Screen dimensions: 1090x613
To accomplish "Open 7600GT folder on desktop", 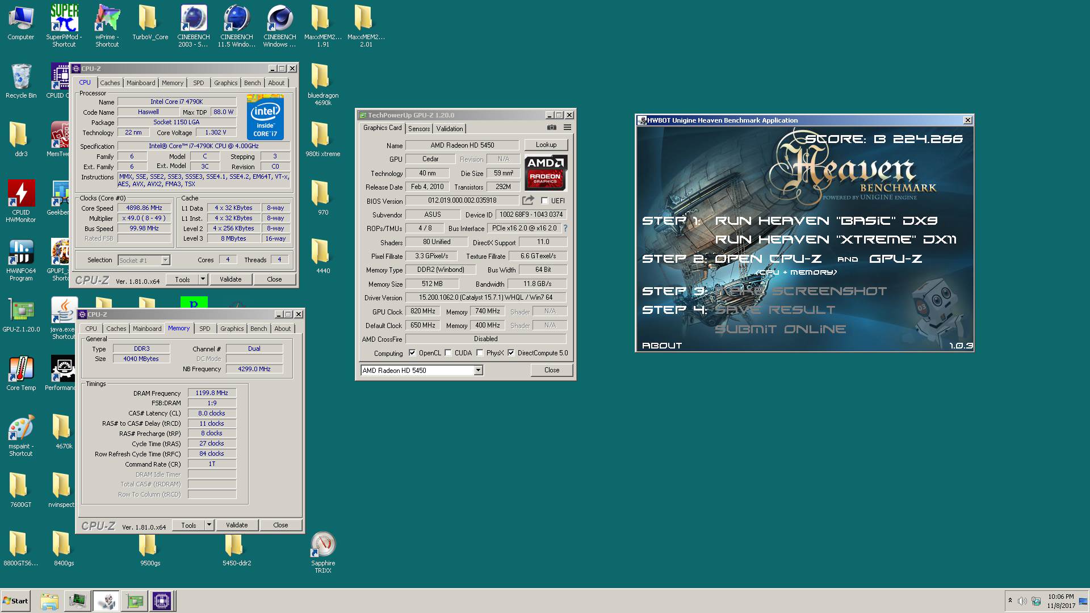I will (21, 490).
